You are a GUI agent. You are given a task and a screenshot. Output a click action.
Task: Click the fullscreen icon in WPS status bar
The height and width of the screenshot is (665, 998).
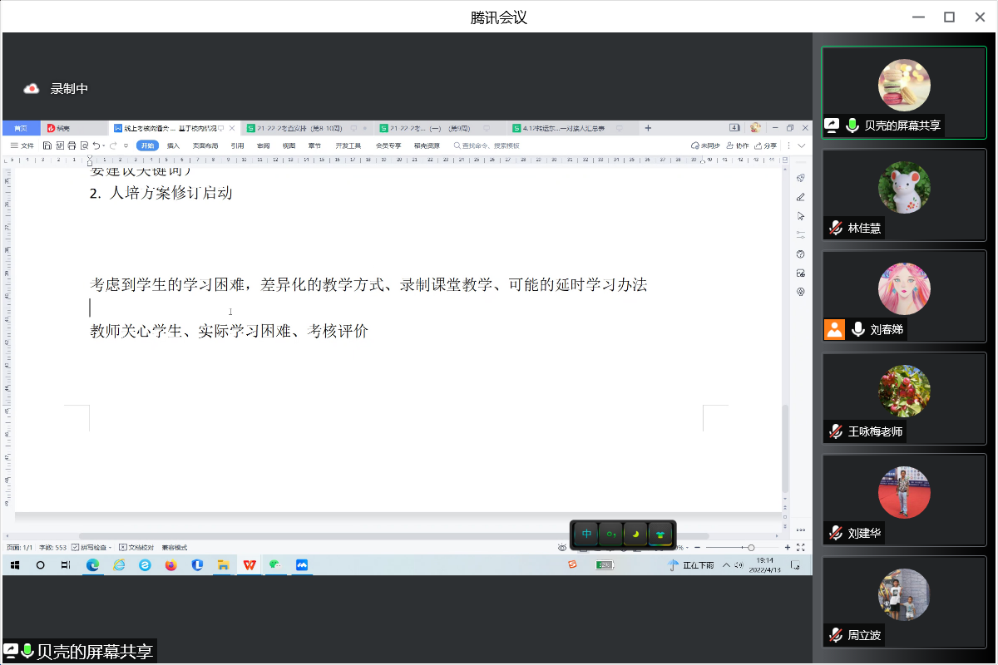(800, 548)
